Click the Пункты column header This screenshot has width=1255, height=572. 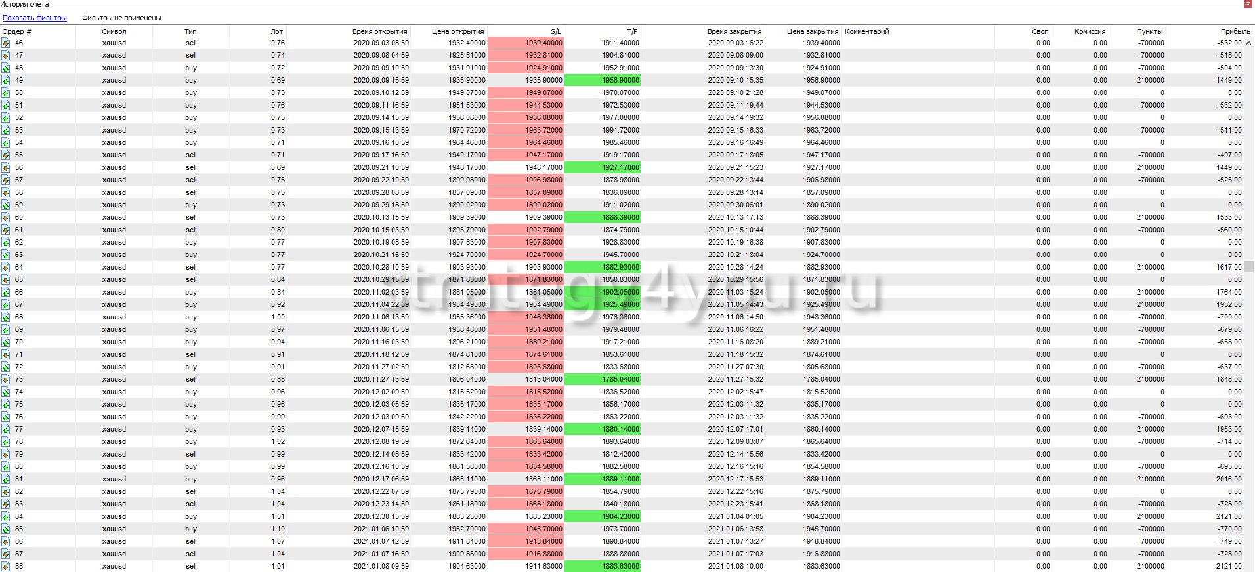pos(1149,31)
